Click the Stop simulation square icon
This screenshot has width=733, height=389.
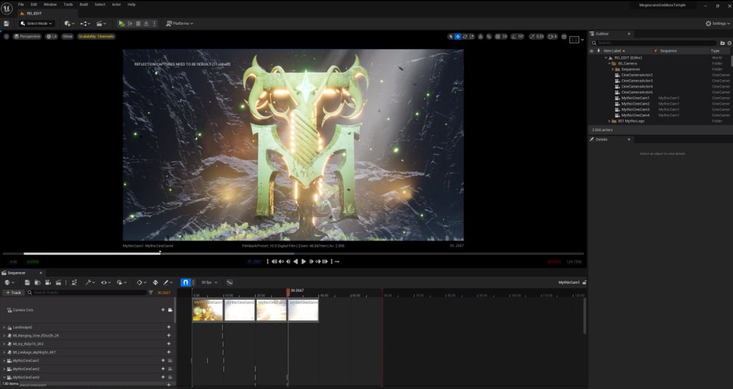tap(138, 23)
